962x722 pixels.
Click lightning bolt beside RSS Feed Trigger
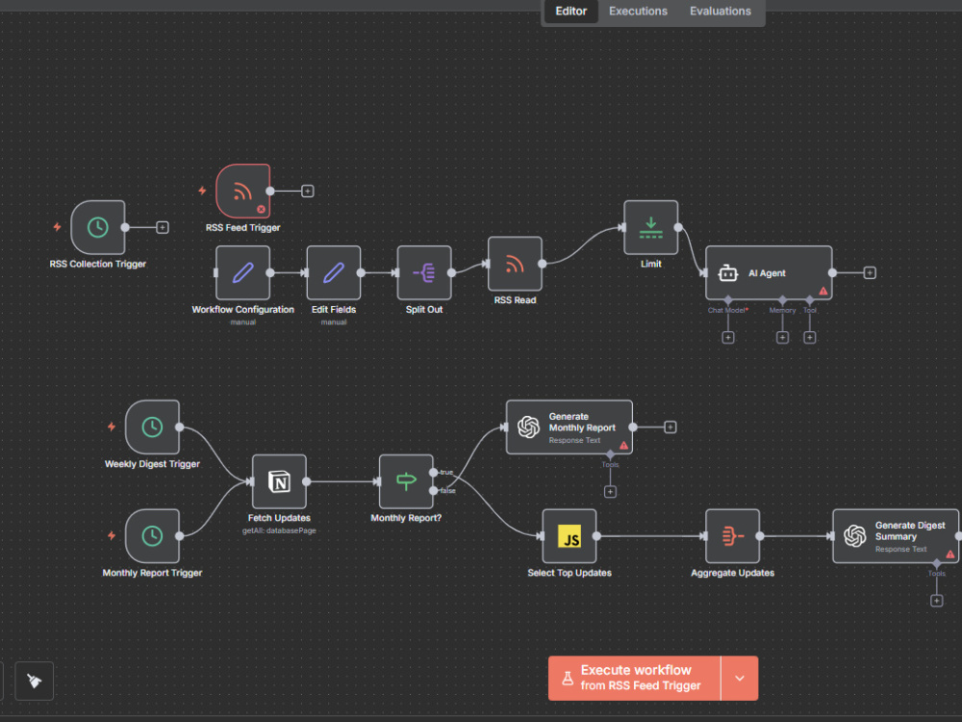tap(202, 191)
